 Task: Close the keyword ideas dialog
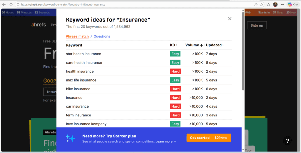230,19
